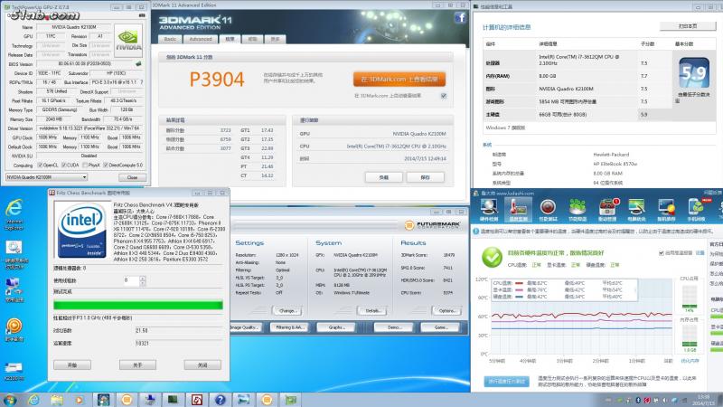The image size is (723, 407).
Task: Open the NVIDIA Quadro K2100M GPU dropdown
Action: coord(47,177)
